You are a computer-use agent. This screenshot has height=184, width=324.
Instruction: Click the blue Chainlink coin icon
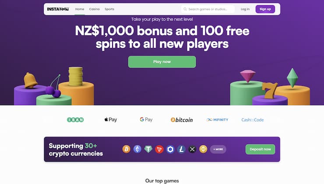point(170,149)
